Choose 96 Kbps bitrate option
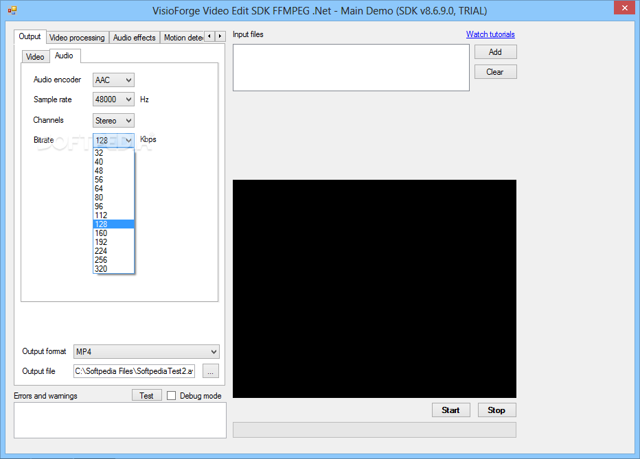The height and width of the screenshot is (459, 640). (x=113, y=207)
